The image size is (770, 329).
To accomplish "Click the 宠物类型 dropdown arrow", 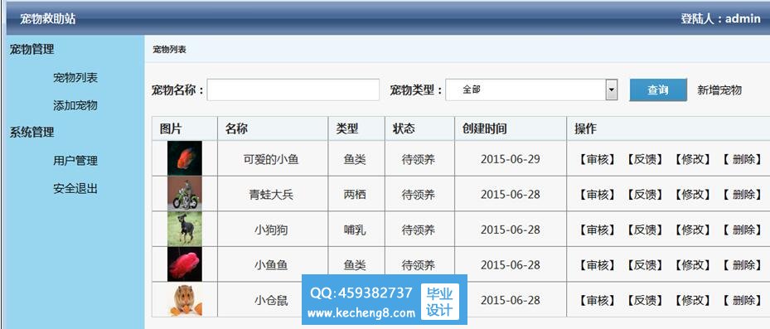I will point(612,90).
